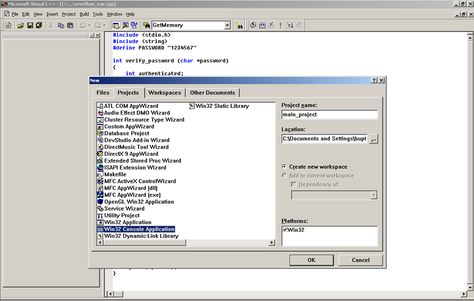Expand the Dependency of dropdown list

[374, 195]
